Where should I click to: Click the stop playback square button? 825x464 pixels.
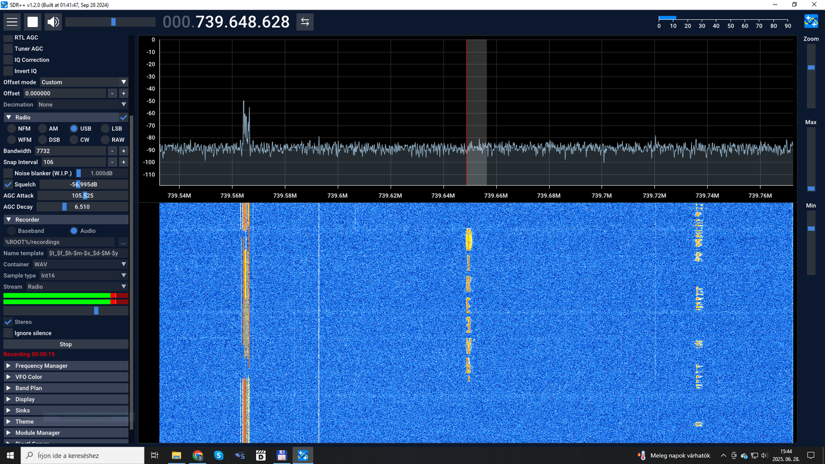pyautogui.click(x=32, y=22)
